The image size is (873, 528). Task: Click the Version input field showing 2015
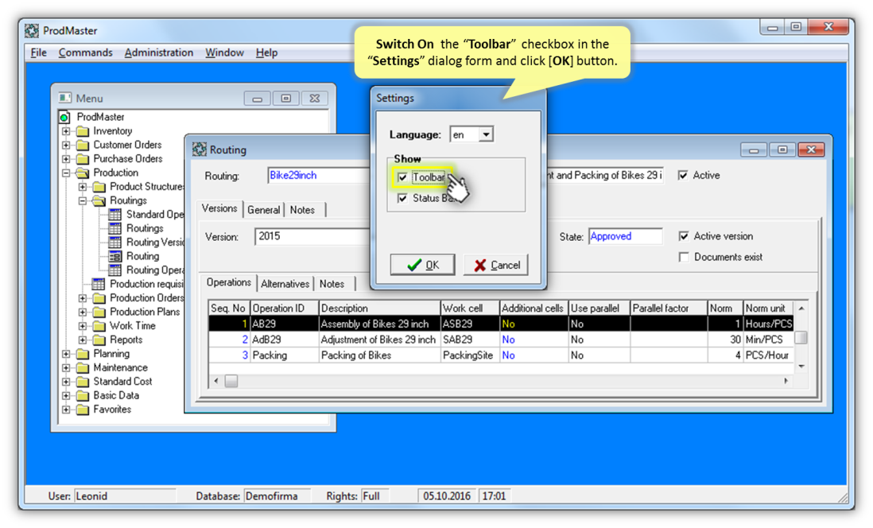tap(311, 236)
